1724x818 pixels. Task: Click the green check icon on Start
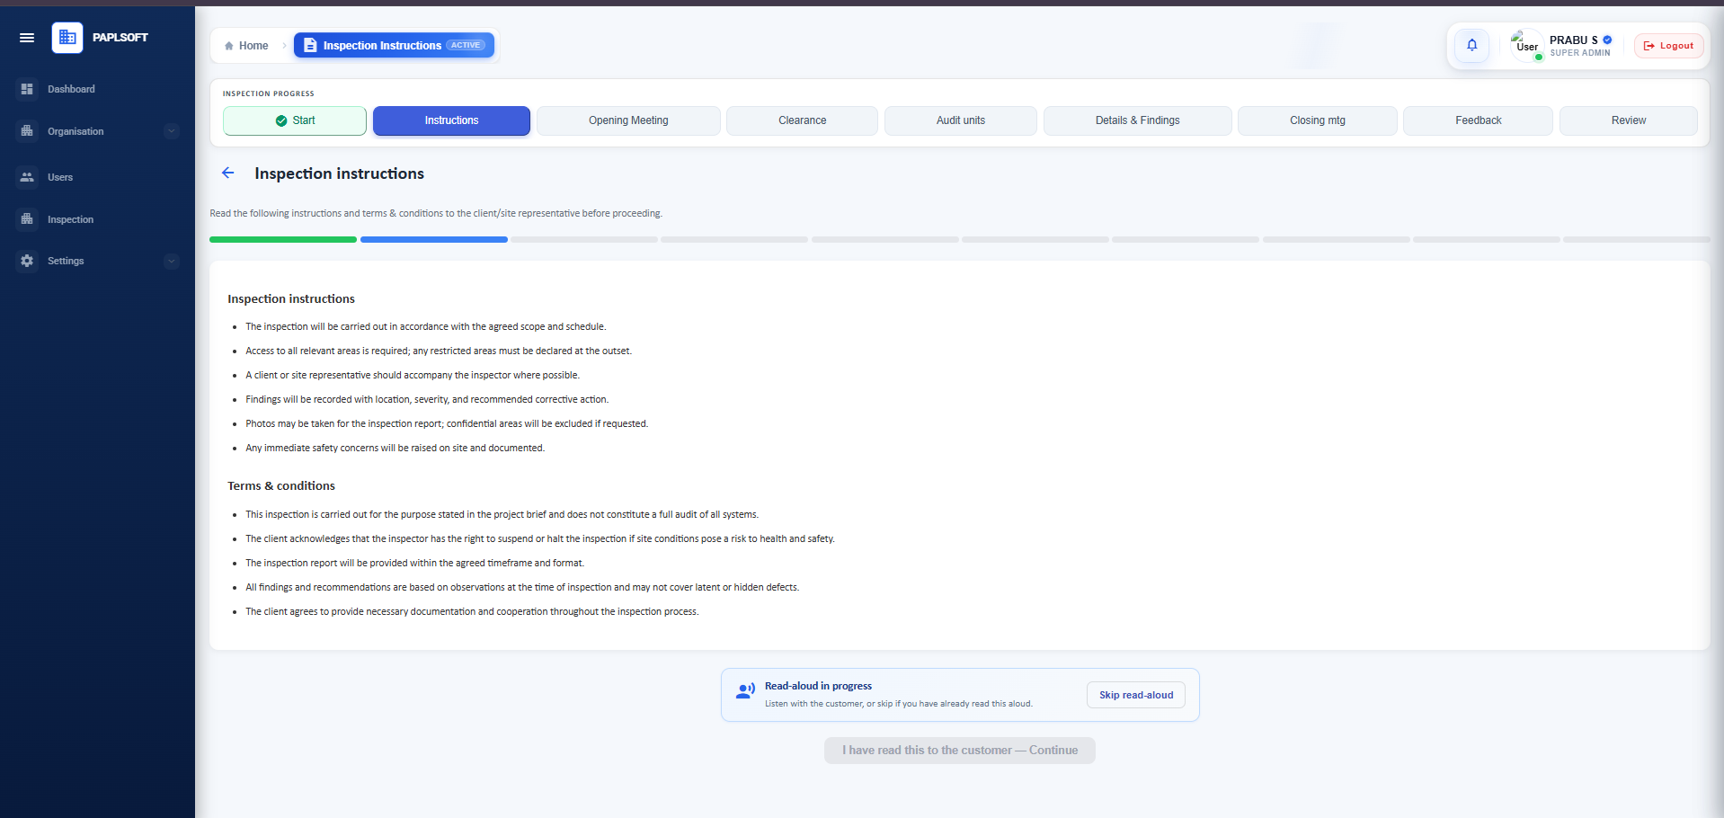[281, 120]
